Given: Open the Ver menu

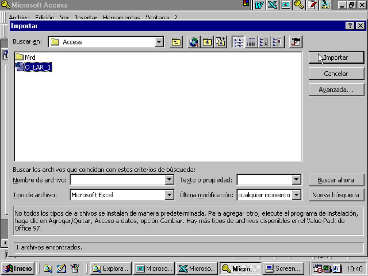Looking at the screenshot, I should click(x=65, y=17).
